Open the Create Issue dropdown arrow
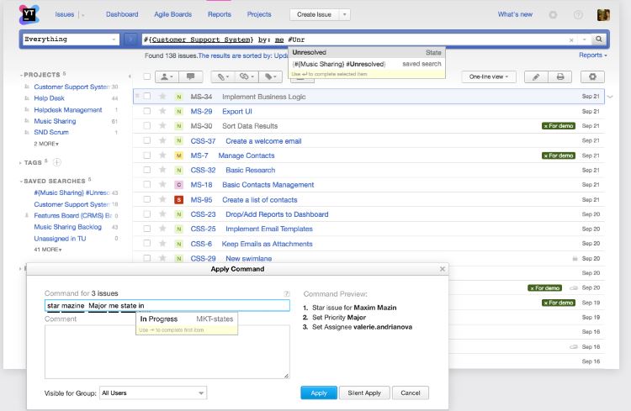Viewport: 631px width, 411px height. click(x=344, y=15)
